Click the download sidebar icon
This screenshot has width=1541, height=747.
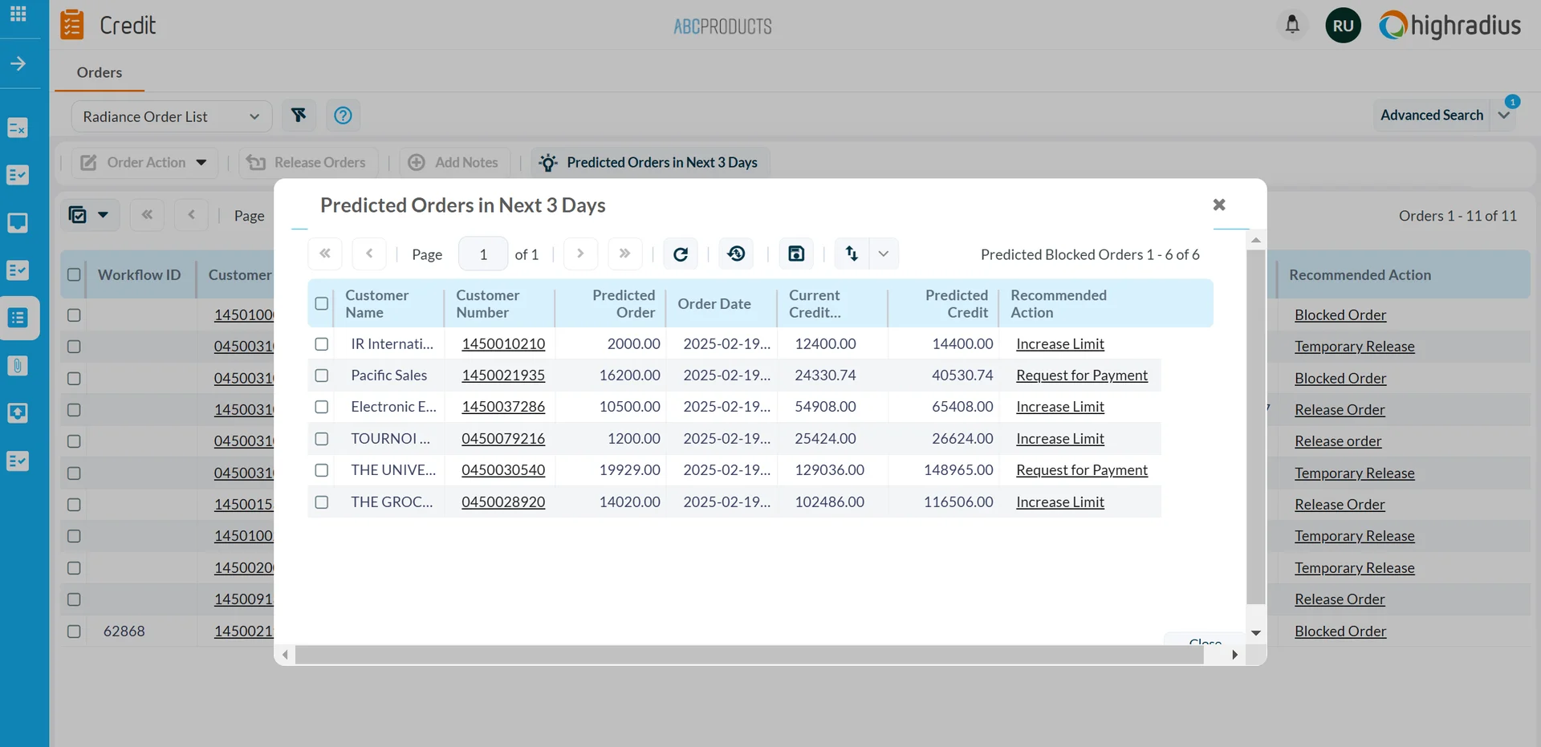[18, 413]
